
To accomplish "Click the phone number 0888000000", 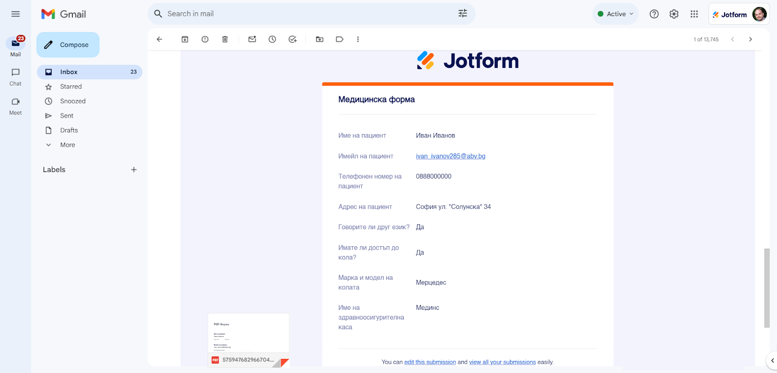I will pos(434,176).
